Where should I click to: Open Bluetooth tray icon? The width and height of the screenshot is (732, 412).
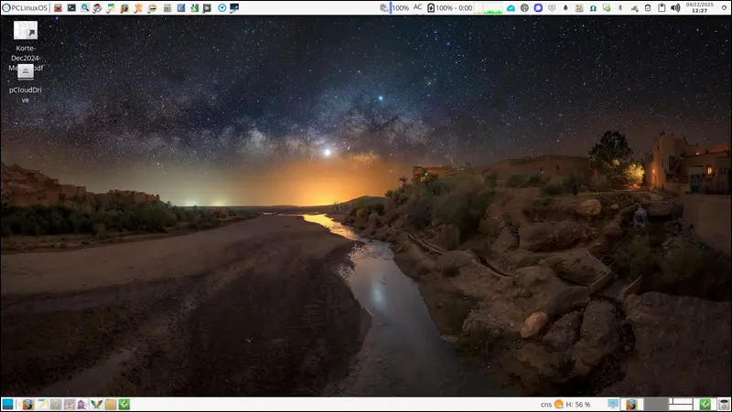[620, 8]
